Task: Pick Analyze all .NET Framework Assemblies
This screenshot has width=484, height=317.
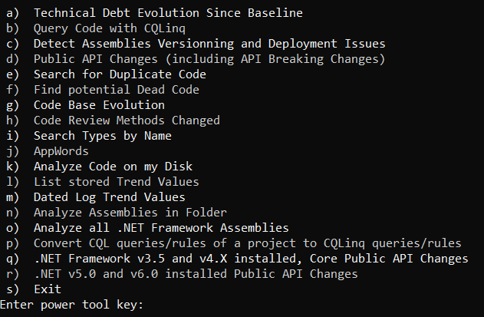Action: tap(160, 228)
